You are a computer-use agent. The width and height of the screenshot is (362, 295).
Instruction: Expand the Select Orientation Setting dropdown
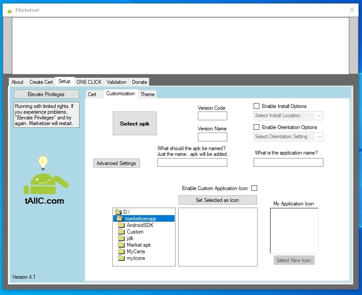(288, 137)
